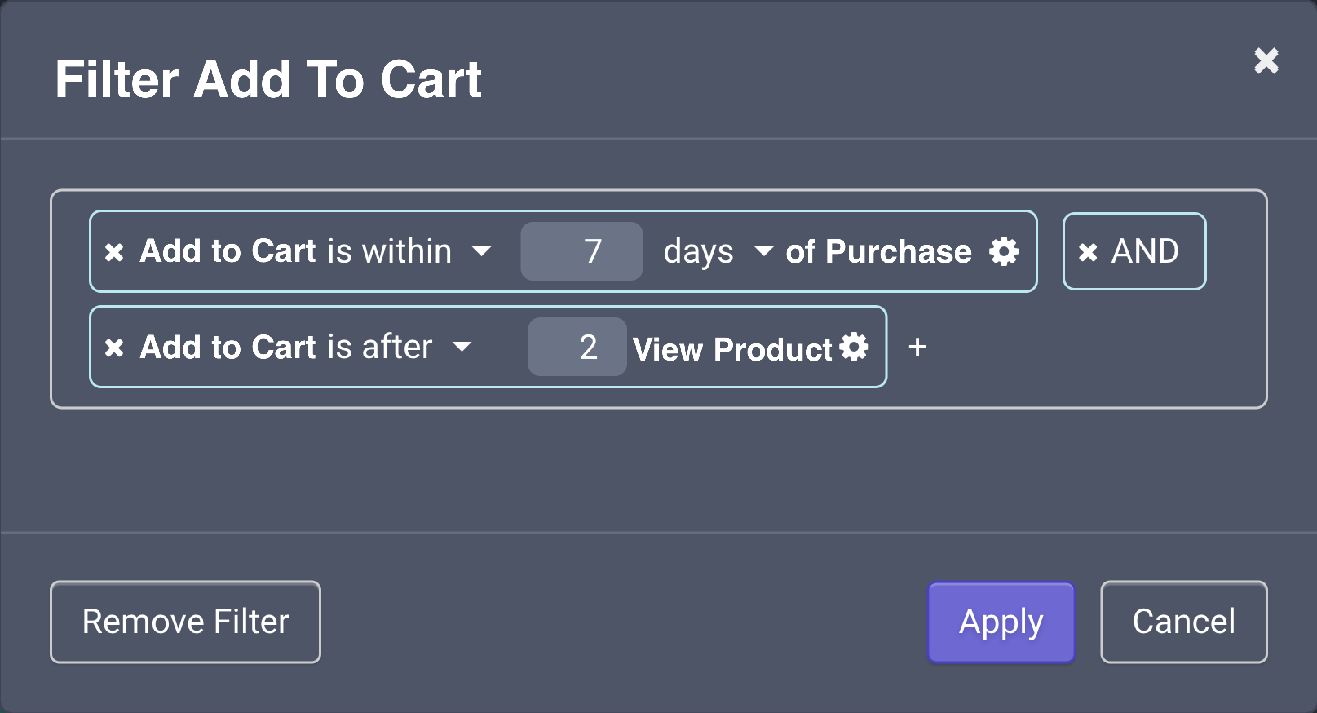Click 'Add to Cart' in the second condition

(x=228, y=347)
